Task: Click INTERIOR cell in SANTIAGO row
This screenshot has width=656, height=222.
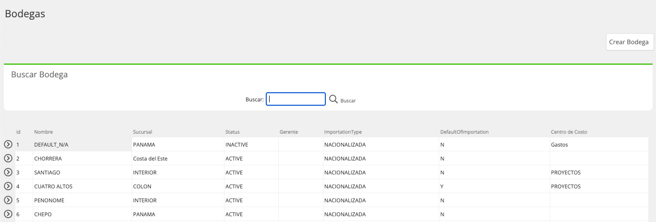Action: (177, 173)
